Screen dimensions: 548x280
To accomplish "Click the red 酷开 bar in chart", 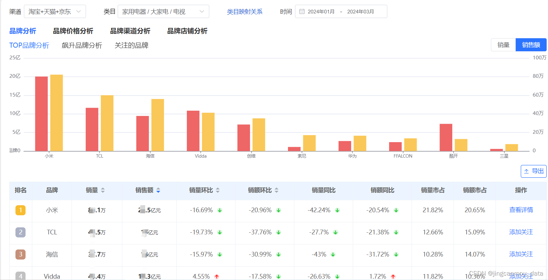I will (446, 137).
